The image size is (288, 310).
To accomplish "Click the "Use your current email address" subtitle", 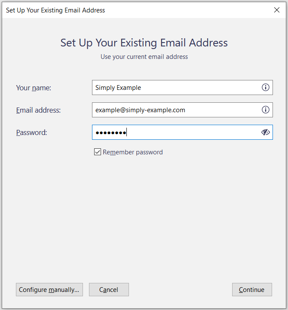I will pos(144,57).
